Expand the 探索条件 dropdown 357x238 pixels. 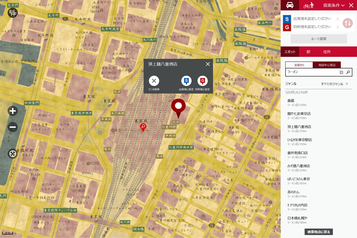point(334,5)
